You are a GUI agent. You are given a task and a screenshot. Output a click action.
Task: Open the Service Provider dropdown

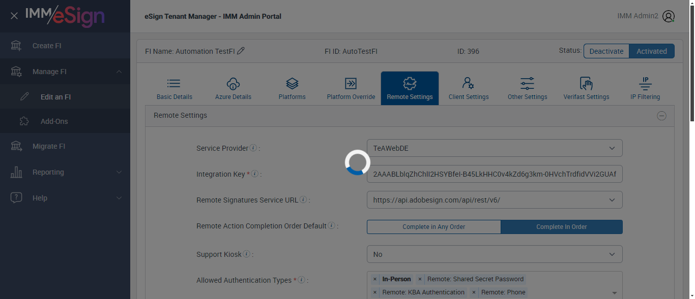(x=495, y=148)
